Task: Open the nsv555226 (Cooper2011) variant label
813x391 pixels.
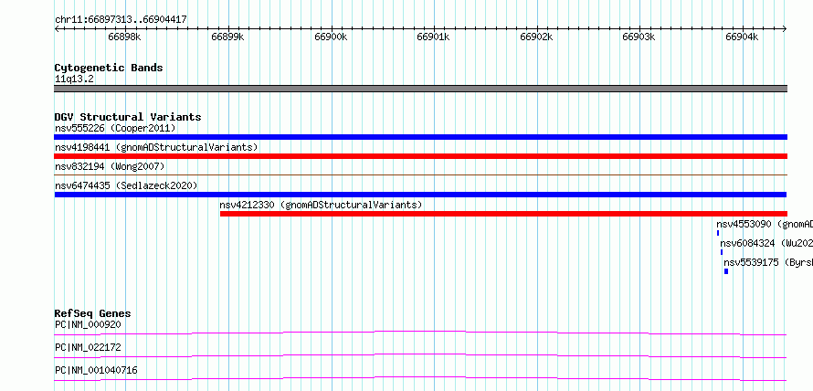Action: tap(115, 128)
